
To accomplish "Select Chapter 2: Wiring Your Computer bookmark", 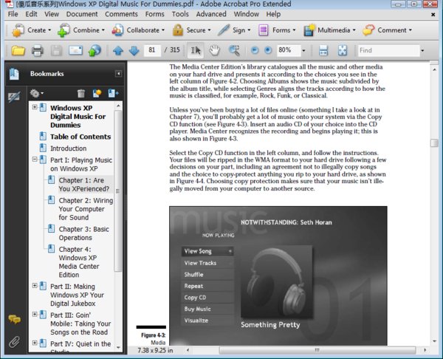I will click(x=86, y=209).
